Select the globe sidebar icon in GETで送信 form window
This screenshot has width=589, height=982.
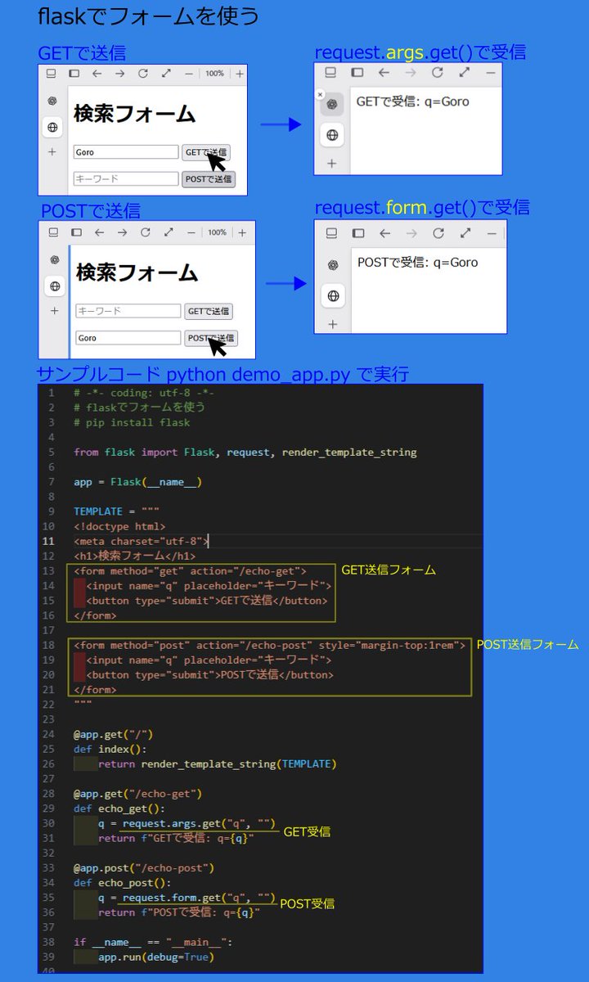click(x=52, y=127)
